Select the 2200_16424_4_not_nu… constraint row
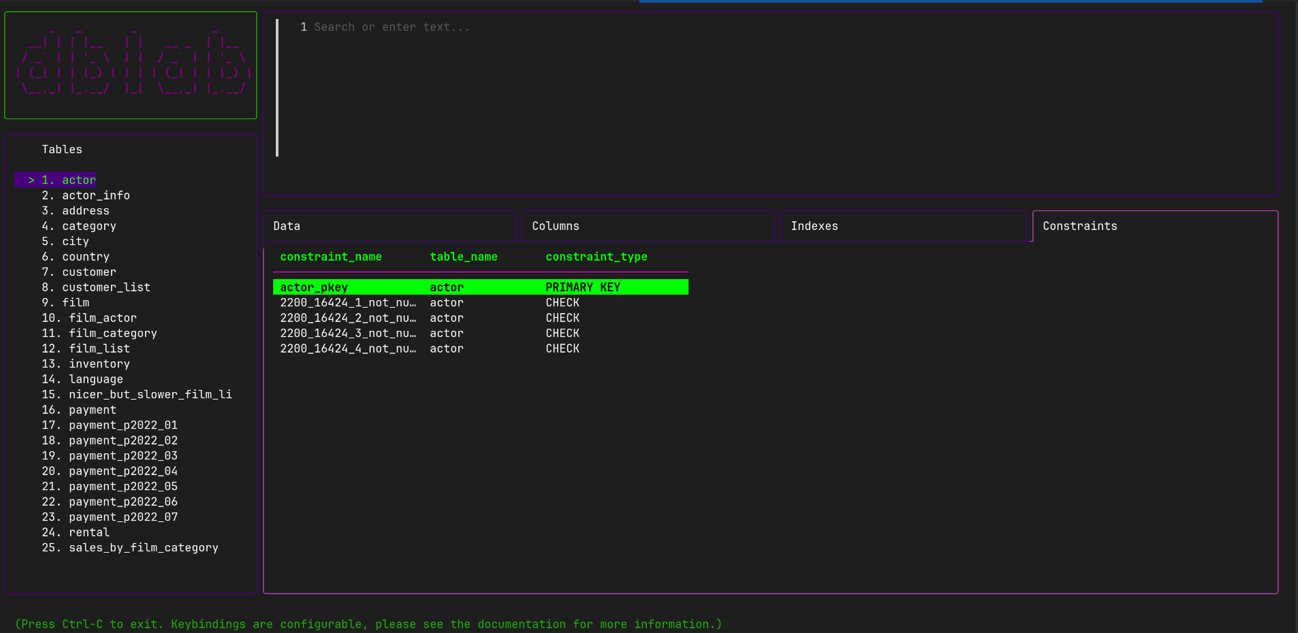Viewport: 1298px width, 633px height. point(481,348)
